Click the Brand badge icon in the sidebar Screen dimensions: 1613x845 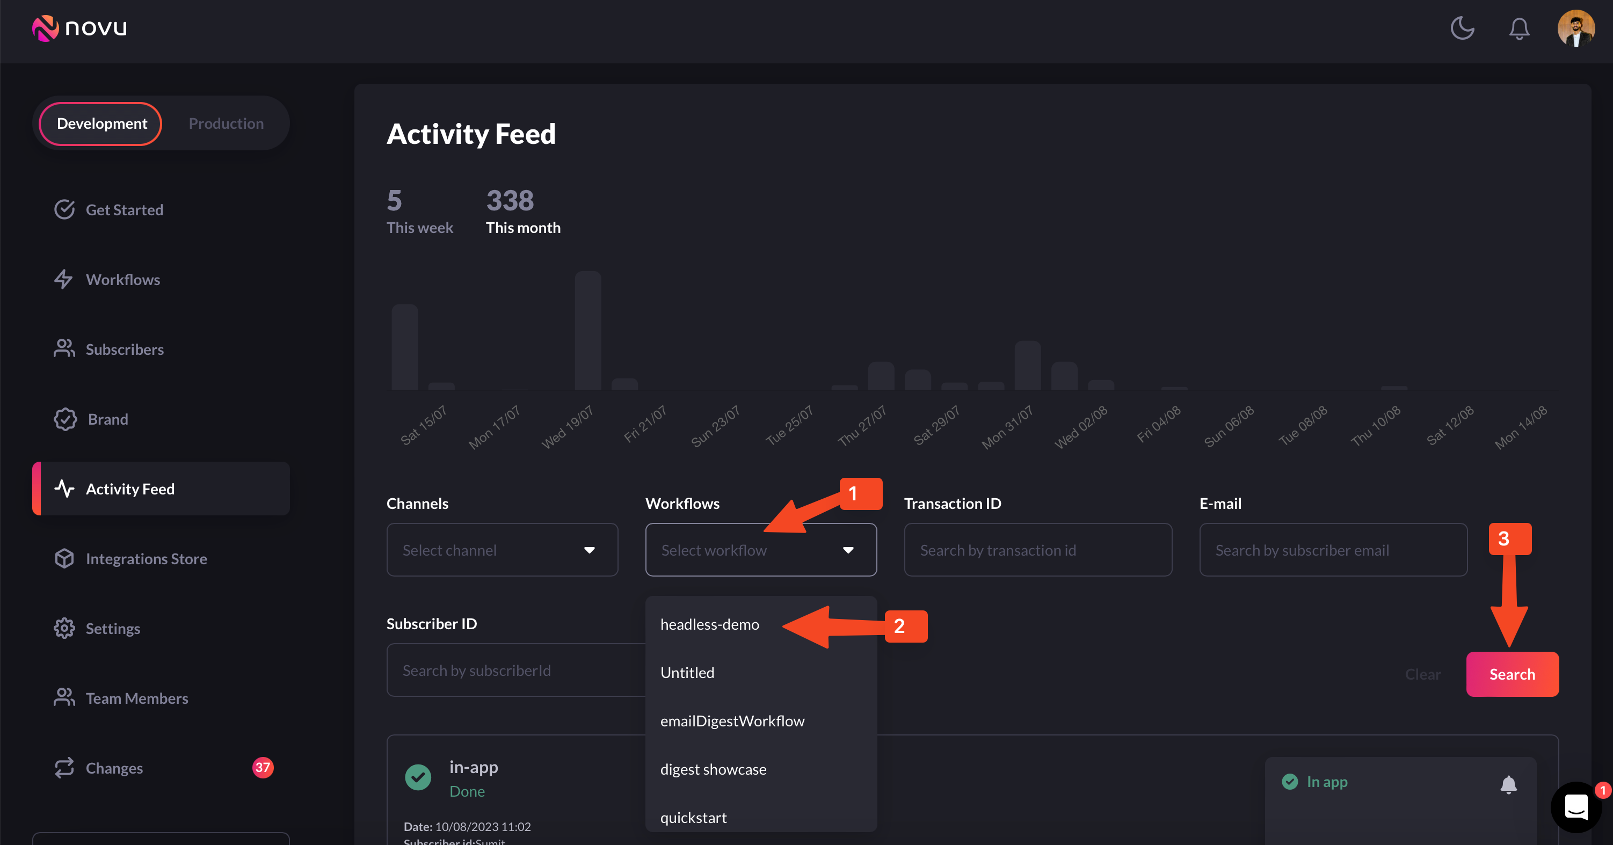65,419
